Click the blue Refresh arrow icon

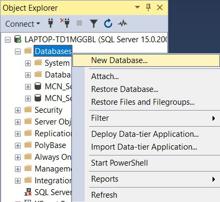[x=108, y=24]
